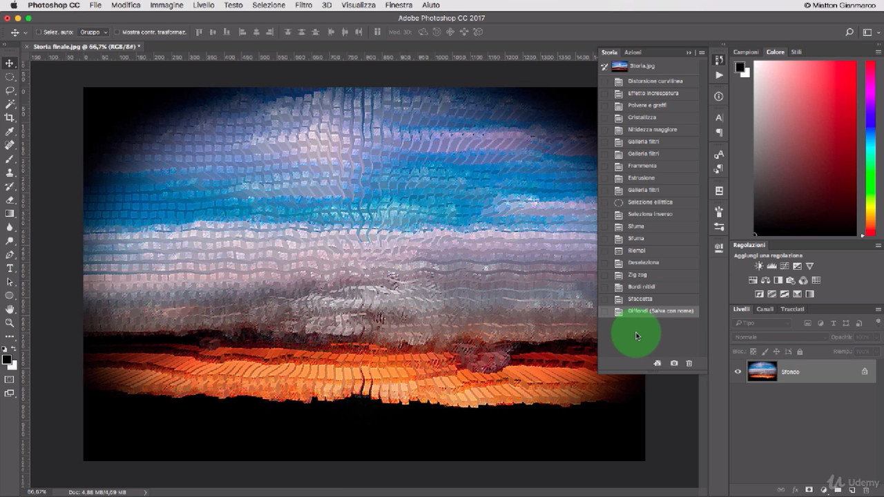Hide the Sfondo layer via eye icon
884x497 pixels.
coord(738,371)
